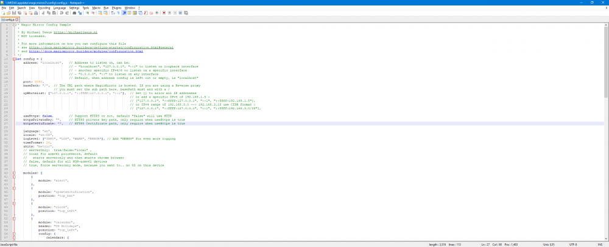
Task: Zoom in using the toolbar magnifier
Action: point(87,13)
